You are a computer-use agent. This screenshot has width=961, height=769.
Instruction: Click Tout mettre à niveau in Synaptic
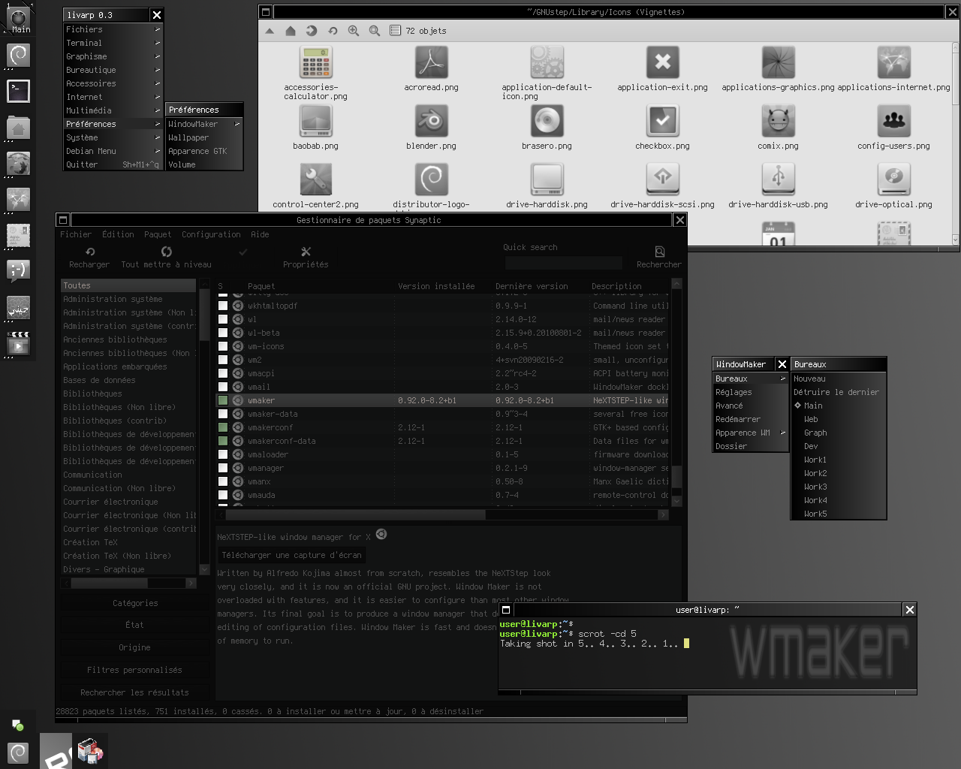click(166, 258)
